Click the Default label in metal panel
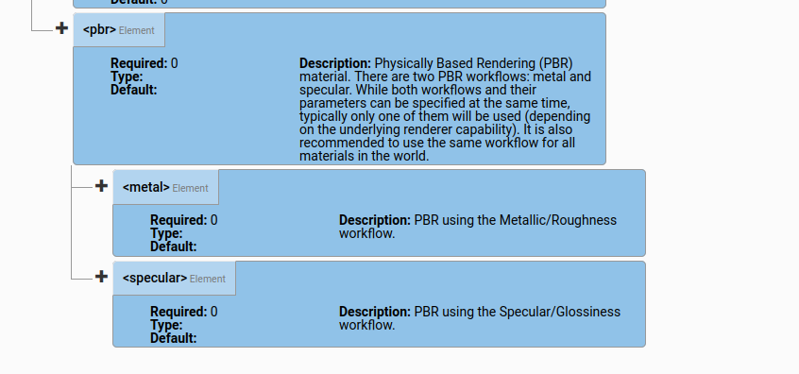Viewport: 799px width, 374px height. [x=174, y=246]
